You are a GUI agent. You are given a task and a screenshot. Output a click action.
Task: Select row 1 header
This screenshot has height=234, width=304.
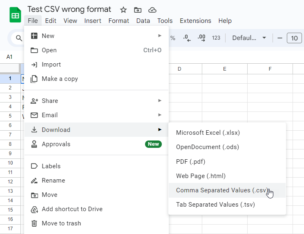10,78
